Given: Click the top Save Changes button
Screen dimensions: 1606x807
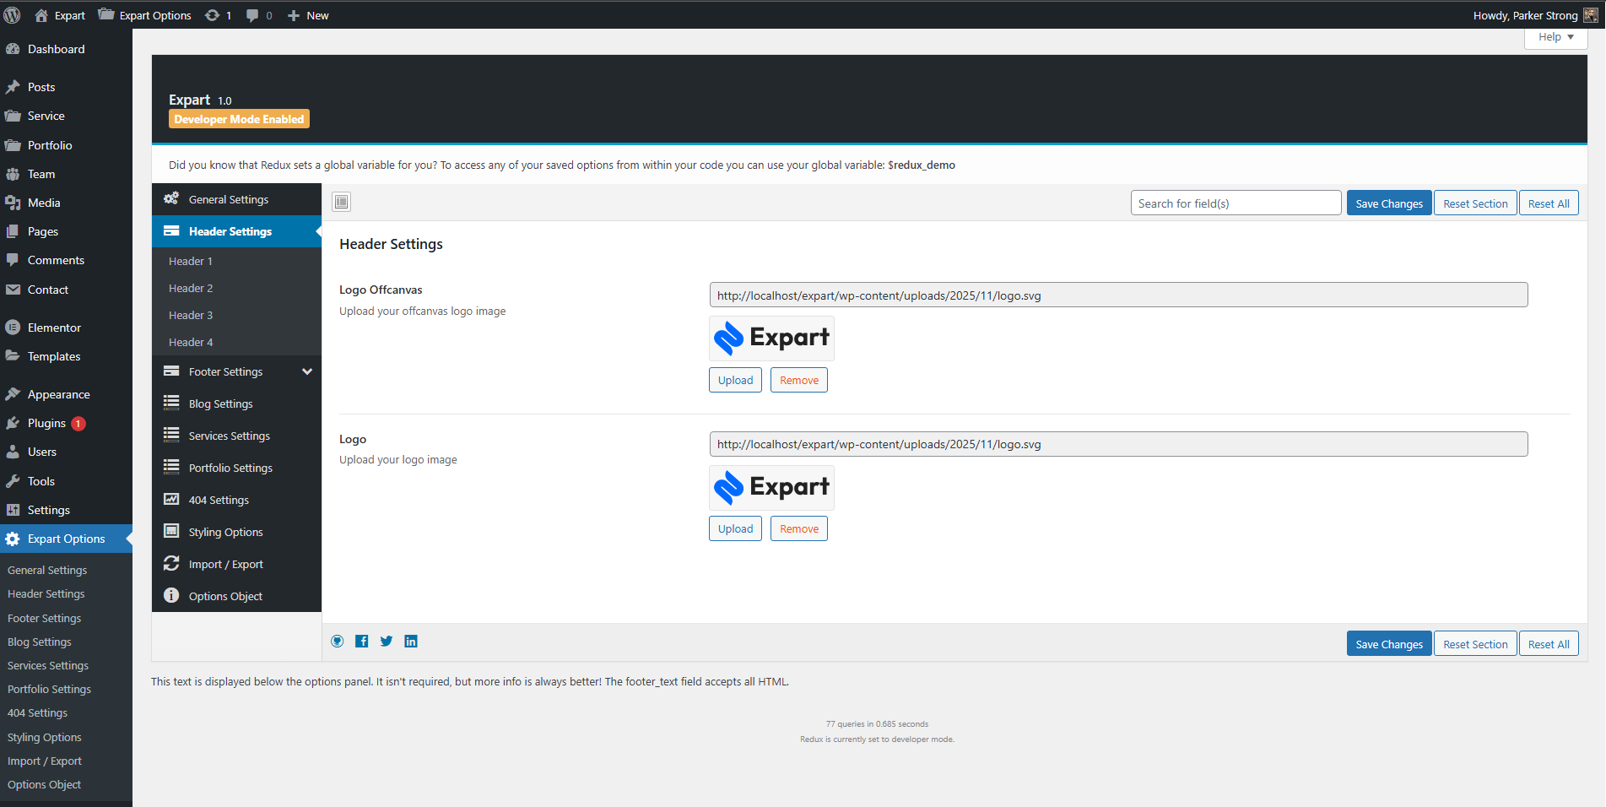Looking at the screenshot, I should click(x=1388, y=203).
